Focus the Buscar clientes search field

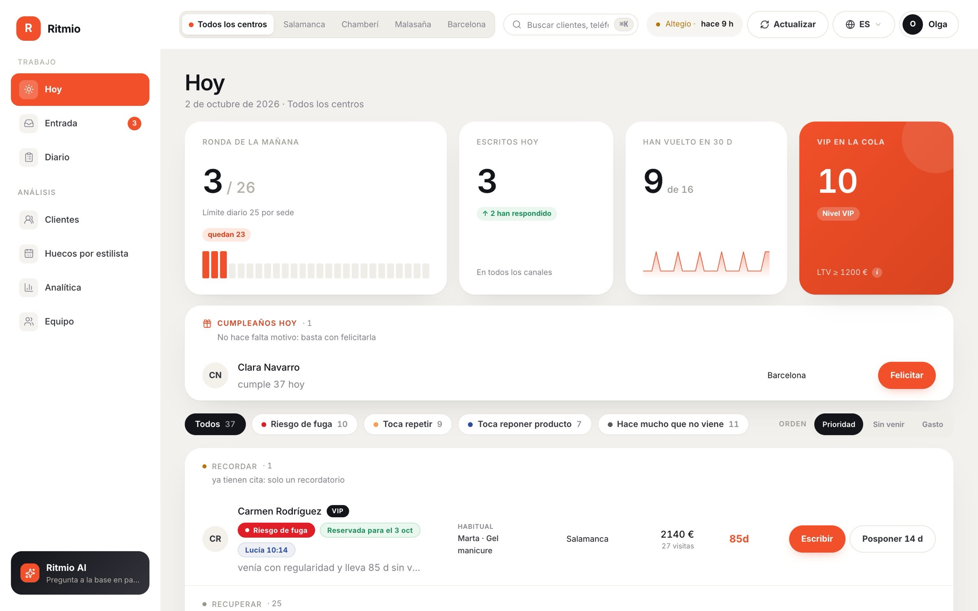[570, 24]
